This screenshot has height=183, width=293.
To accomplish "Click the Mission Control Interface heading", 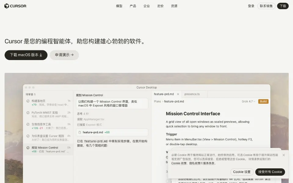I will (193, 113).
